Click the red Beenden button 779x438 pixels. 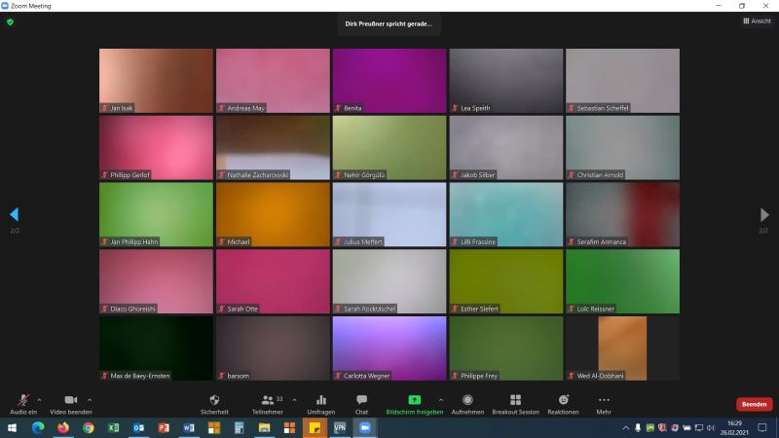tap(754, 404)
